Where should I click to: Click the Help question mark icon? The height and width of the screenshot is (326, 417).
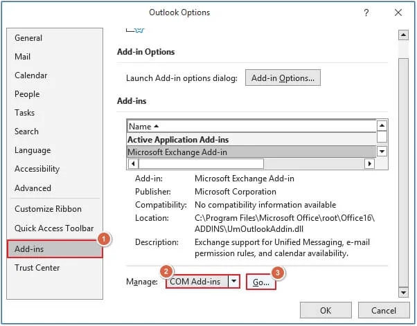click(366, 12)
